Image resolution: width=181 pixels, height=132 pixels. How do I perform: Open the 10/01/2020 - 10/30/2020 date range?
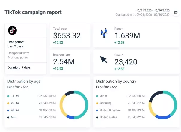click(153, 10)
